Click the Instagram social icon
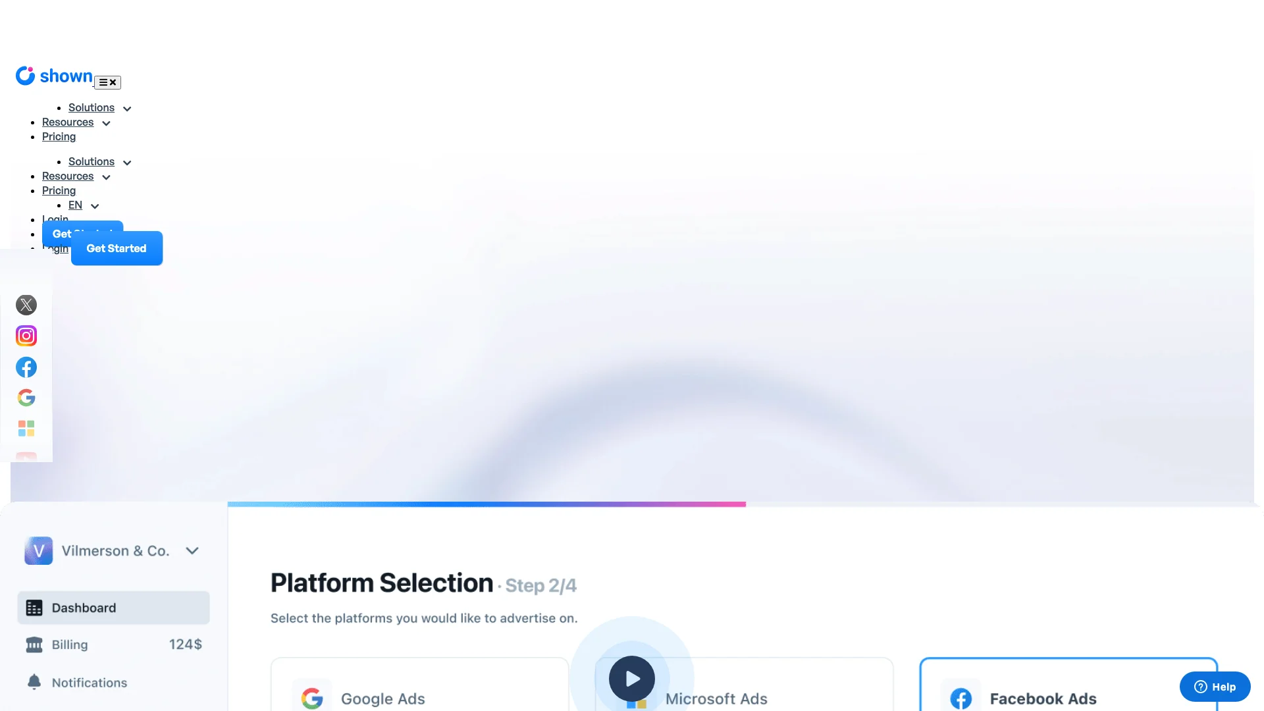This screenshot has height=711, width=1264. click(x=26, y=336)
